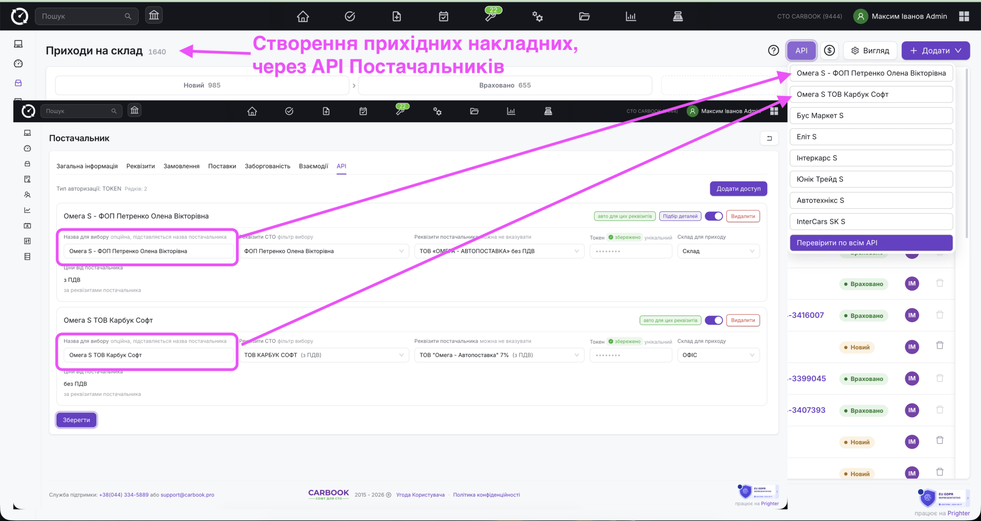
Task: Open the gears settings icon in top bar
Action: [537, 16]
